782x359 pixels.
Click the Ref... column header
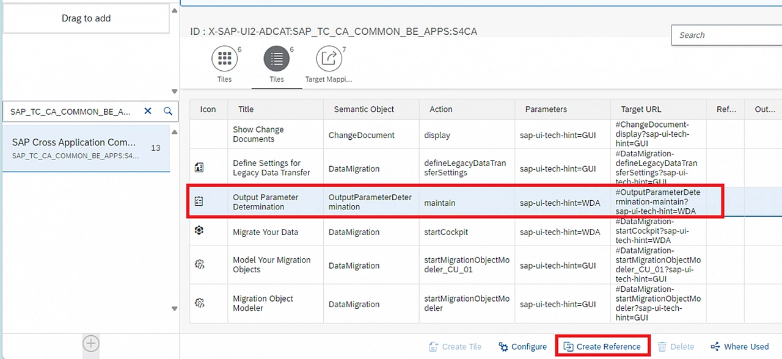tap(726, 109)
